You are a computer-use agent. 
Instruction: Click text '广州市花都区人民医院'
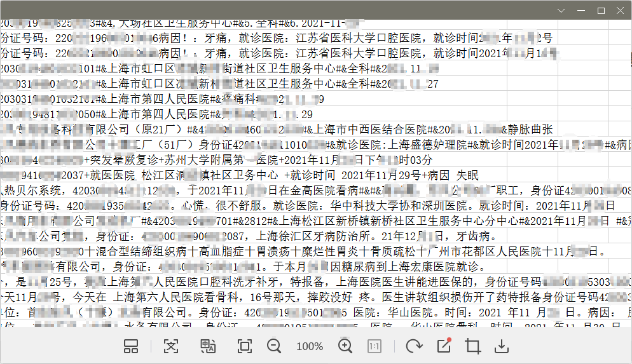coord(485,252)
